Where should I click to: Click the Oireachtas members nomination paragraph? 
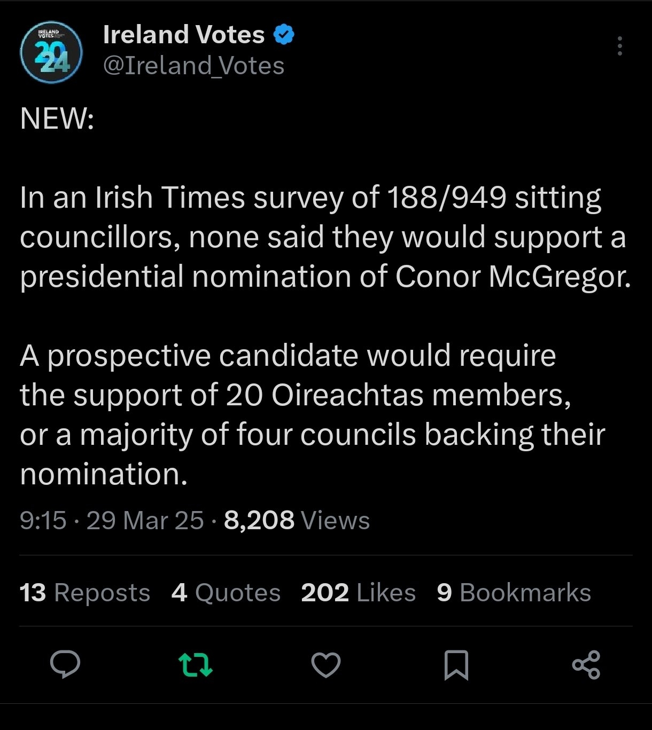tap(312, 414)
